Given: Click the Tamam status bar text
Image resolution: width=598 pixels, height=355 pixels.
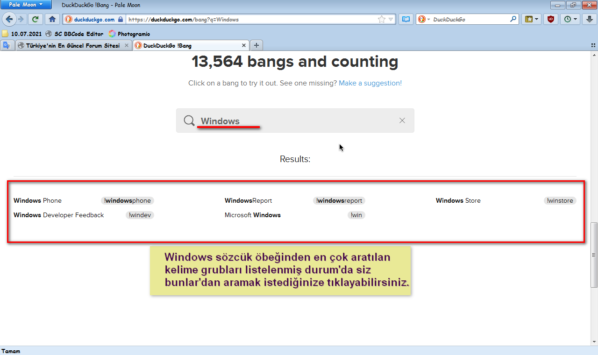Looking at the screenshot, I should pyautogui.click(x=11, y=351).
